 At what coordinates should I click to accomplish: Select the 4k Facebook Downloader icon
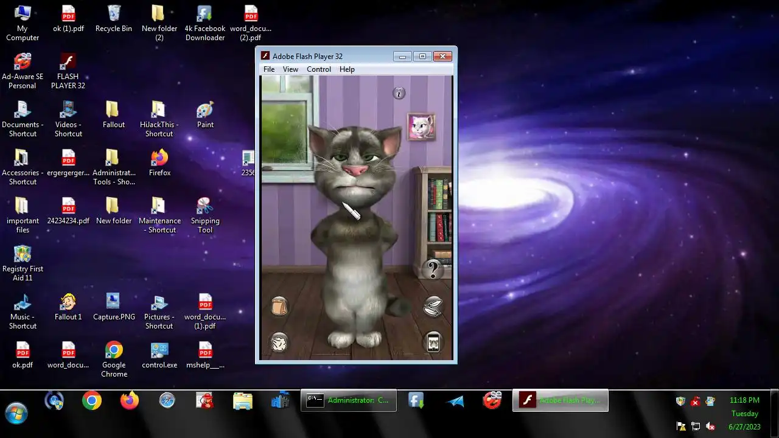point(205,23)
